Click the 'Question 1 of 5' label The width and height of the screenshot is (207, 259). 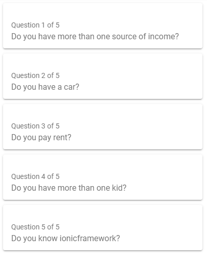(x=35, y=25)
